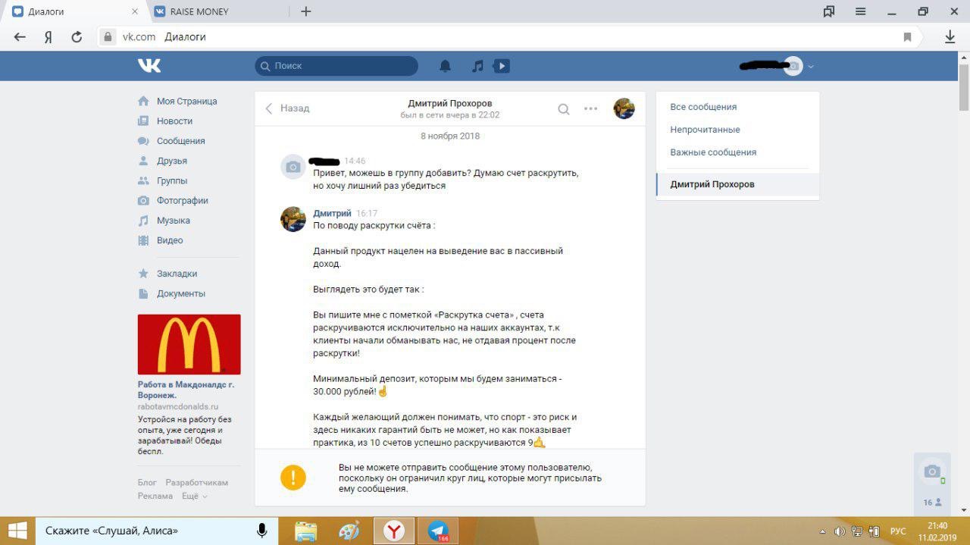The width and height of the screenshot is (970, 545).
Task: Open Музыка in left menu
Action: click(173, 221)
